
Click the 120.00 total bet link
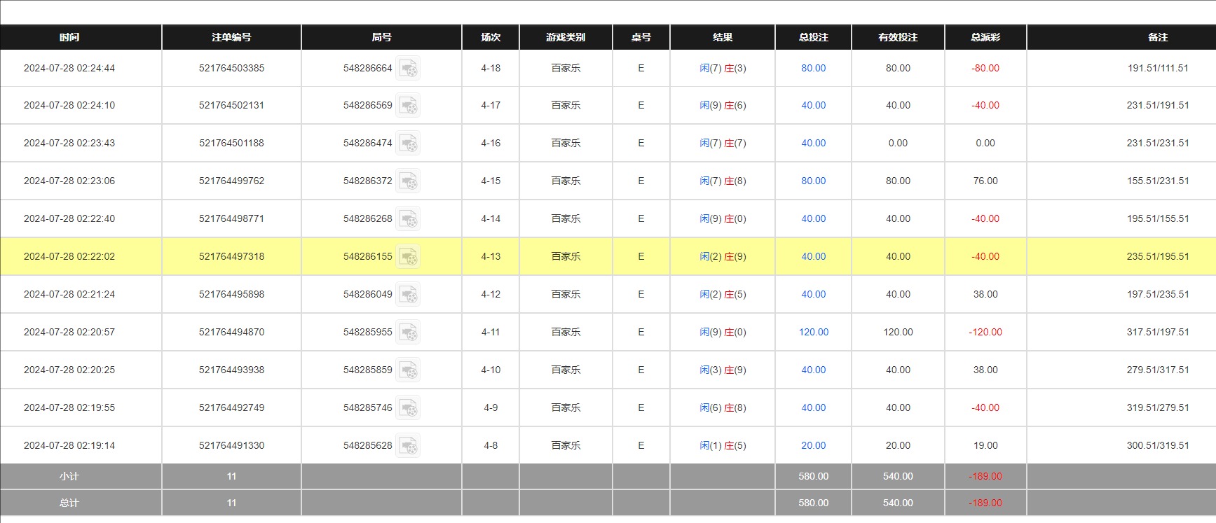click(x=813, y=333)
